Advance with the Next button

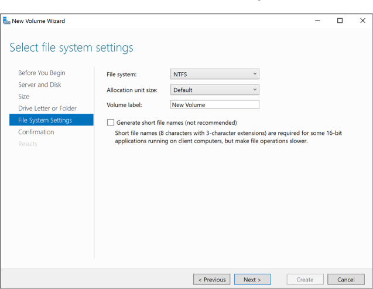click(252, 280)
